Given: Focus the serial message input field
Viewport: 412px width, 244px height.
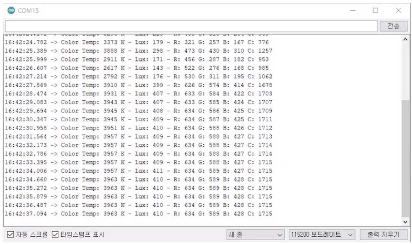Looking at the screenshot, I should click(x=191, y=26).
